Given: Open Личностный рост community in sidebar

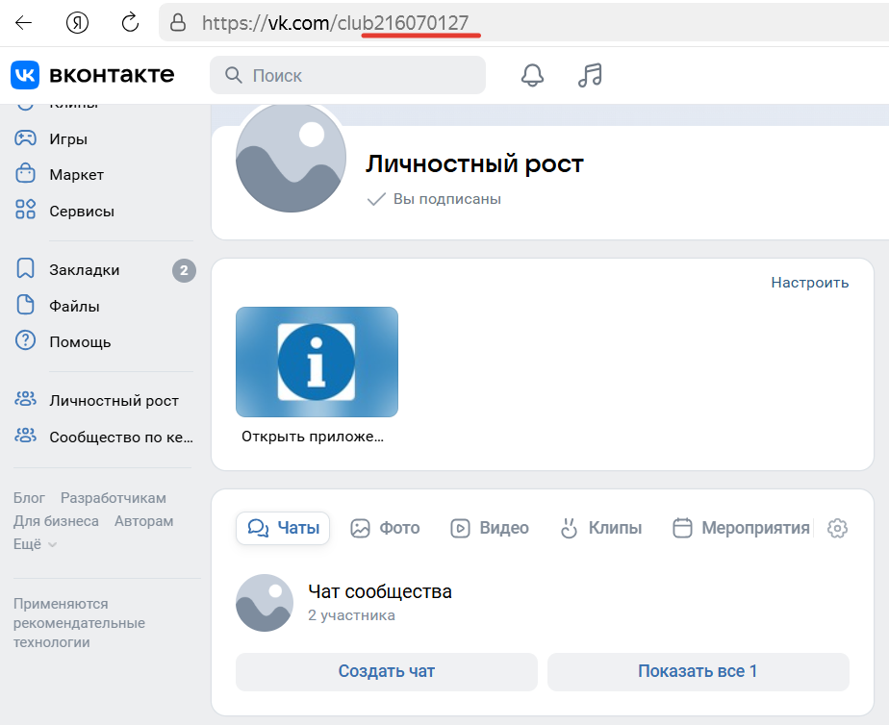Looking at the screenshot, I should [x=114, y=400].
